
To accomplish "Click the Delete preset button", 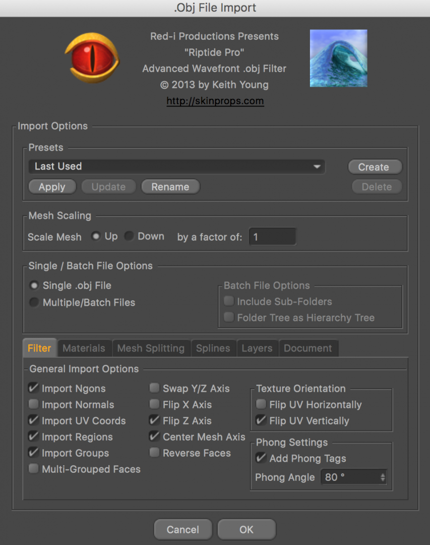I will click(x=377, y=187).
